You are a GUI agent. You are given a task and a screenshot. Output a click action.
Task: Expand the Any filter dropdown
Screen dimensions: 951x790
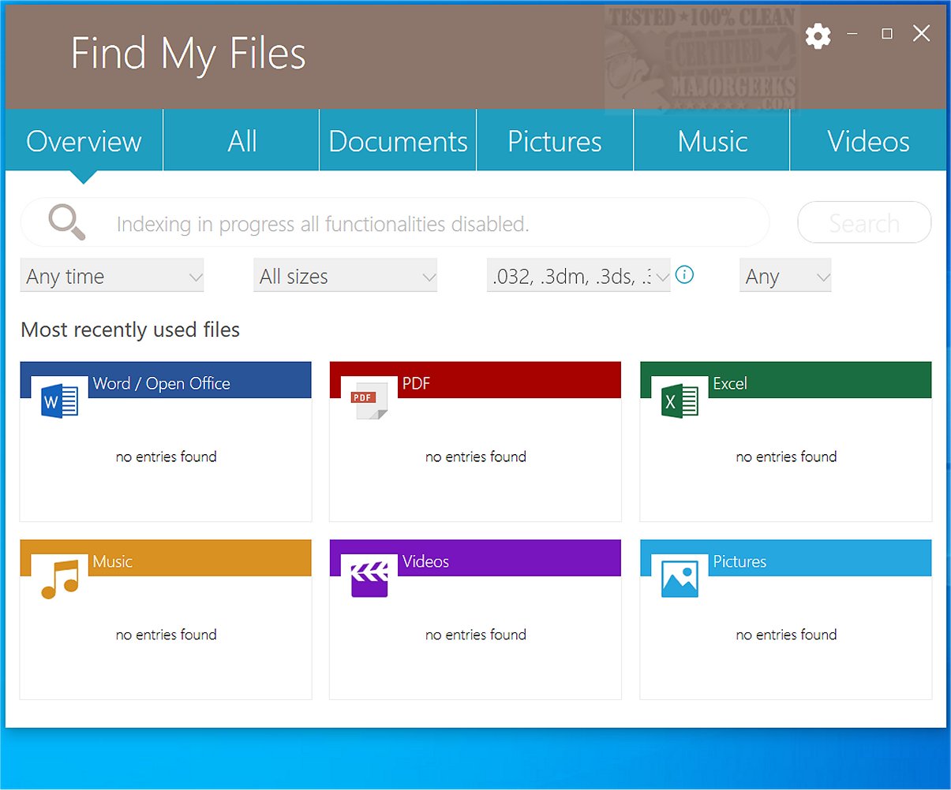(x=784, y=276)
